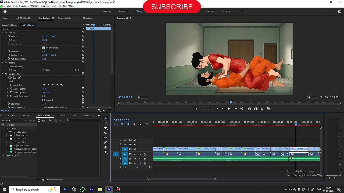Open the playback resolution 1/2 dropdown

click(x=312, y=97)
